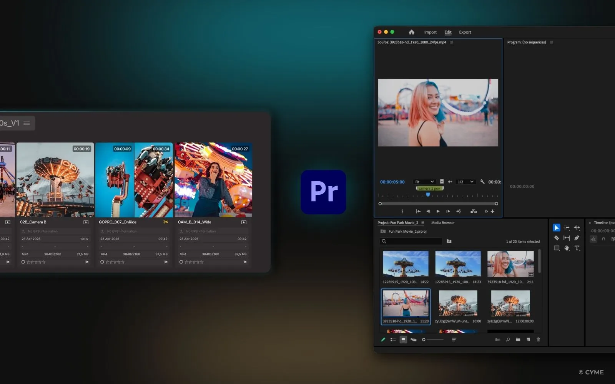Click Automate to Sequence icon
This screenshot has height=384, width=615.
pos(497,339)
